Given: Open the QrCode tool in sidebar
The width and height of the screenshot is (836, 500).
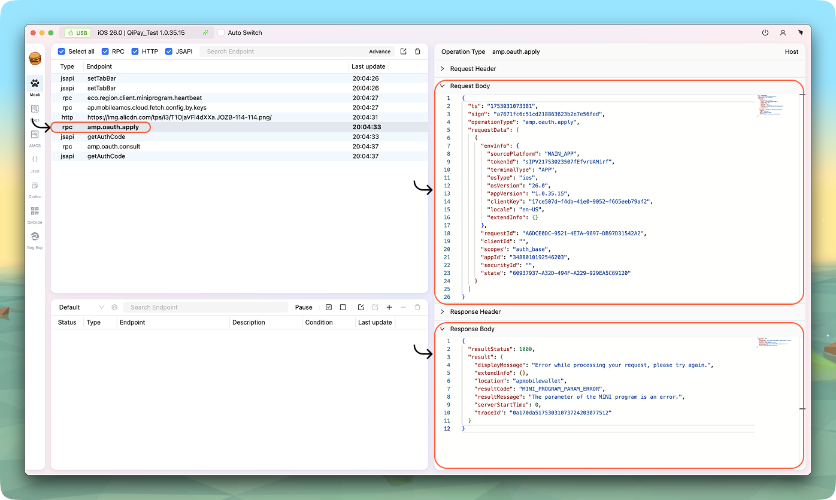Looking at the screenshot, I should pos(35,211).
